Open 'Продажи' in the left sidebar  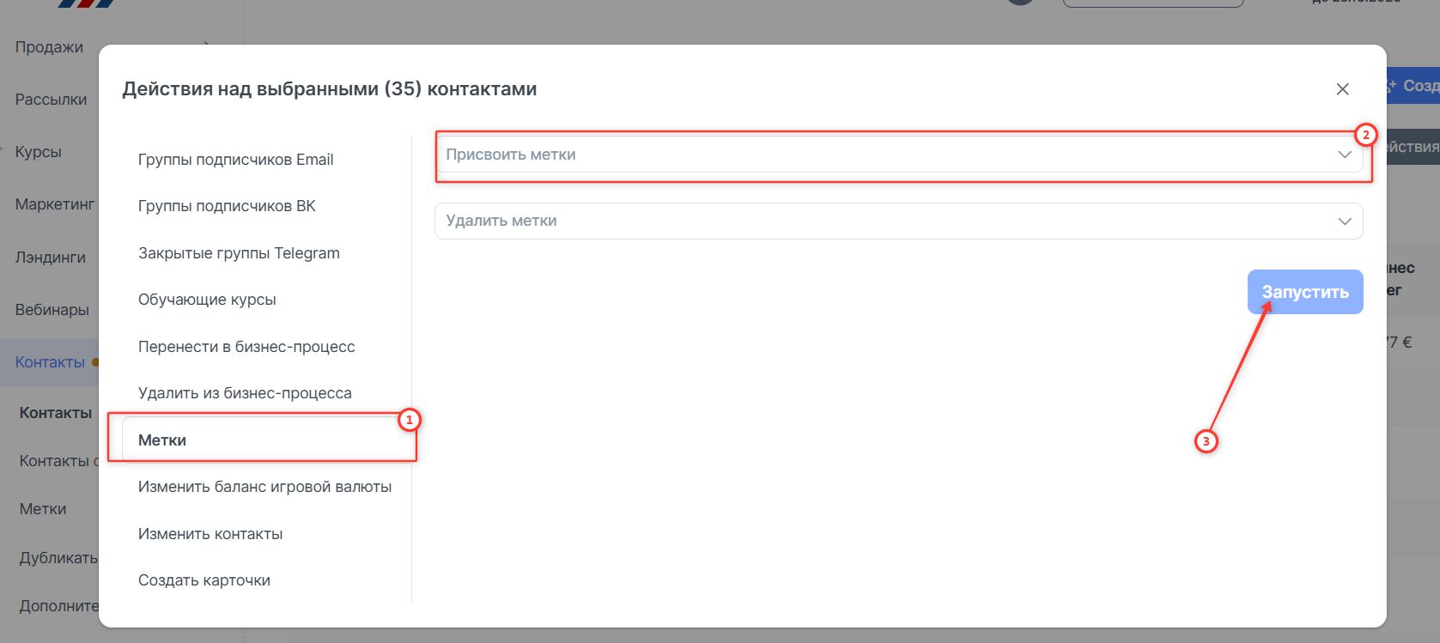coord(49,47)
